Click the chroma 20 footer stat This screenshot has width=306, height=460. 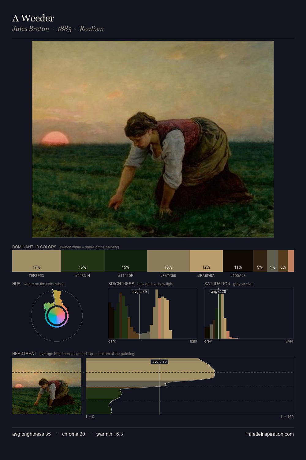click(x=73, y=434)
